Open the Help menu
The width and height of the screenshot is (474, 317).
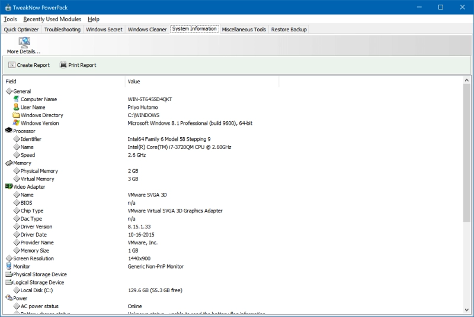tap(94, 19)
